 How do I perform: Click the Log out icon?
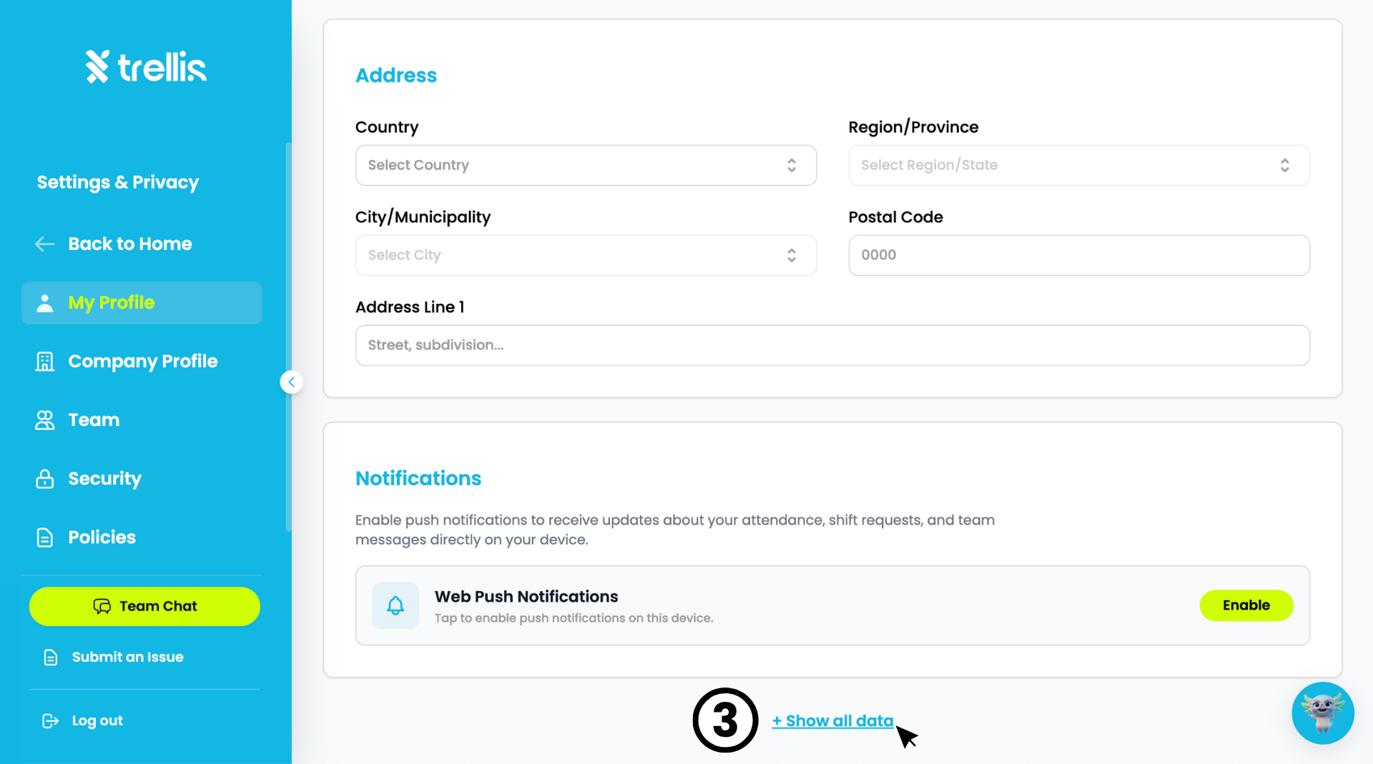point(50,721)
